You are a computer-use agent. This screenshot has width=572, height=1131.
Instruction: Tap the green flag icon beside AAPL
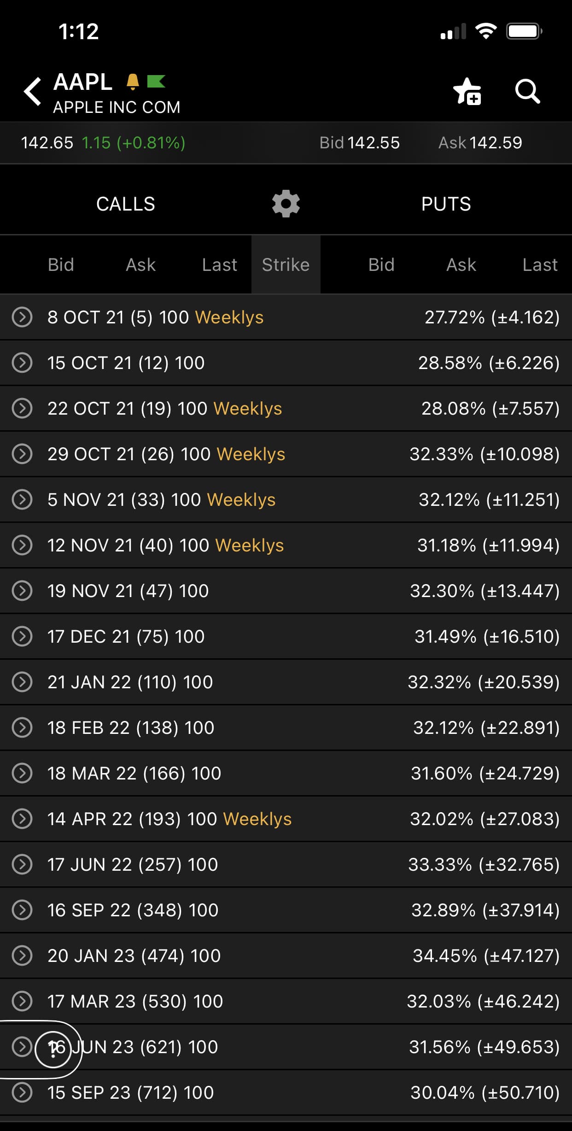point(156,82)
